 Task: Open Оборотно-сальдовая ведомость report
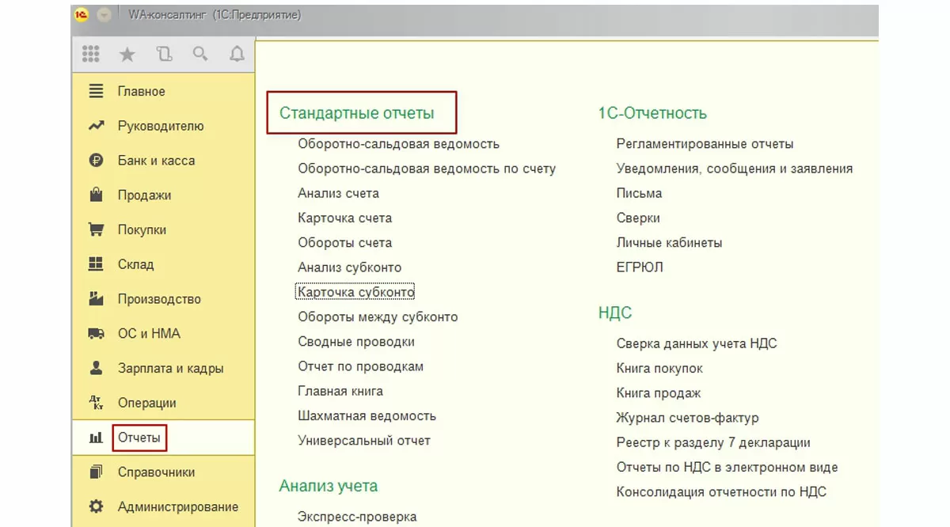(398, 144)
